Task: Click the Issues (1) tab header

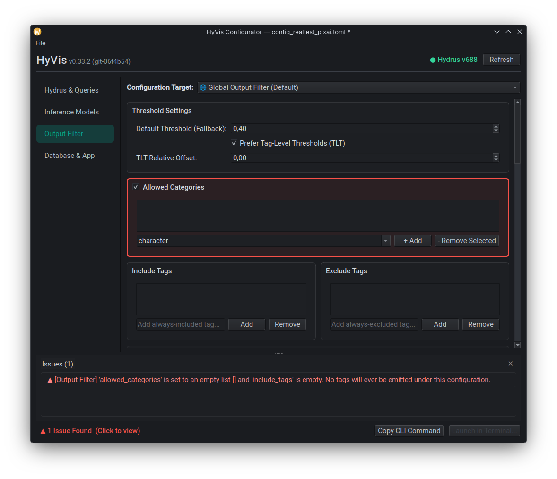Action: (58, 364)
